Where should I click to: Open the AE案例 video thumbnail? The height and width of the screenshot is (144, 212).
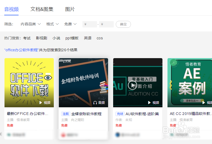pos(190,83)
